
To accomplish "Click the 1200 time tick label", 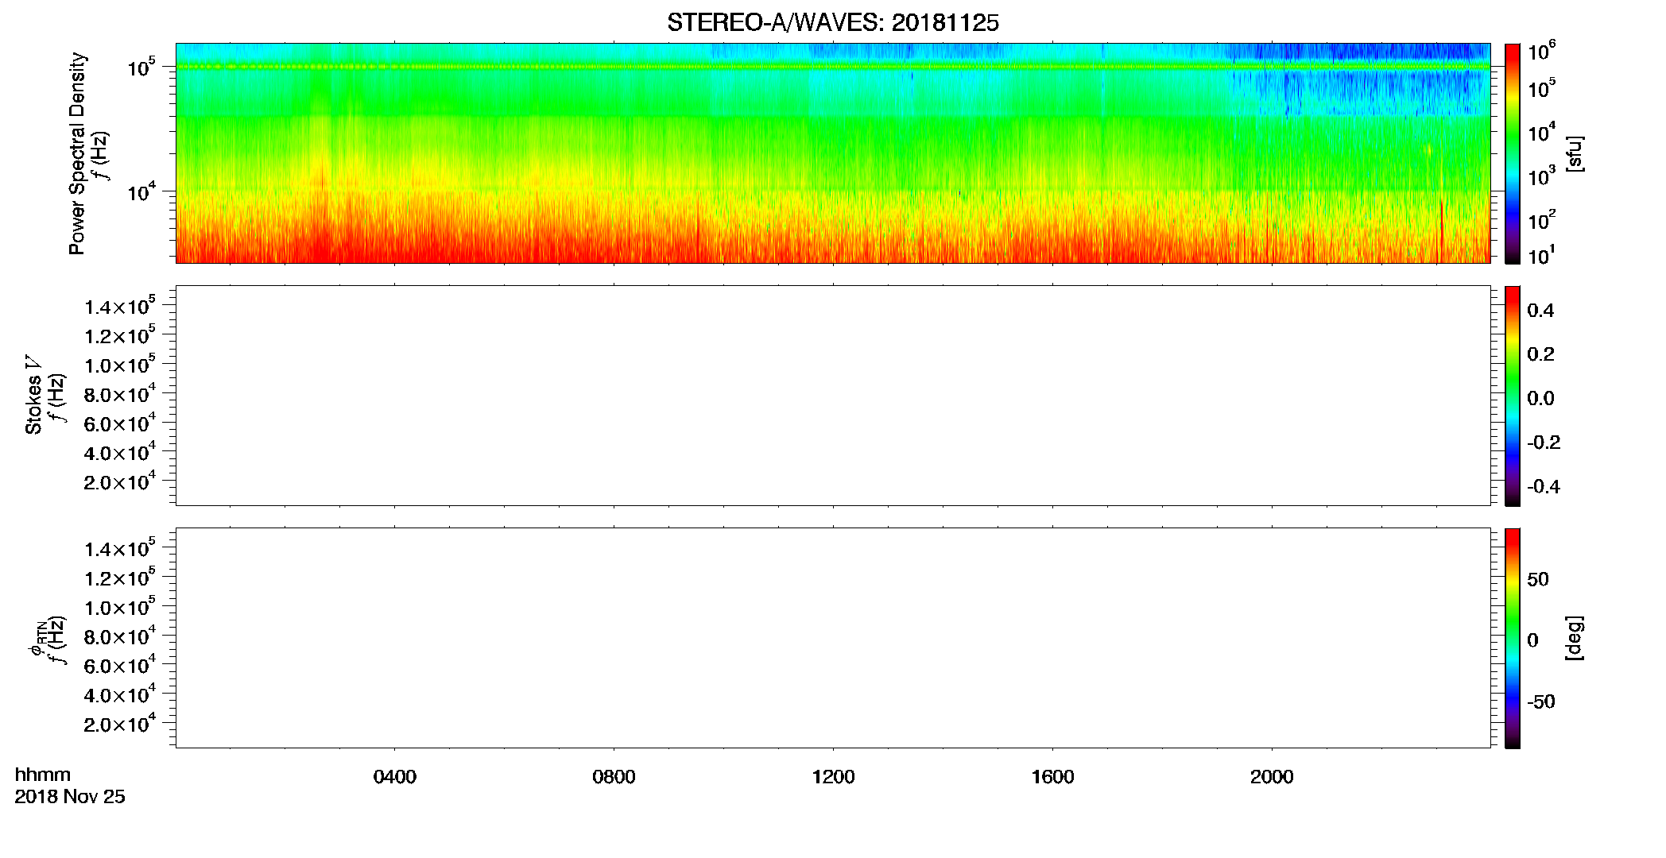I will point(833,777).
